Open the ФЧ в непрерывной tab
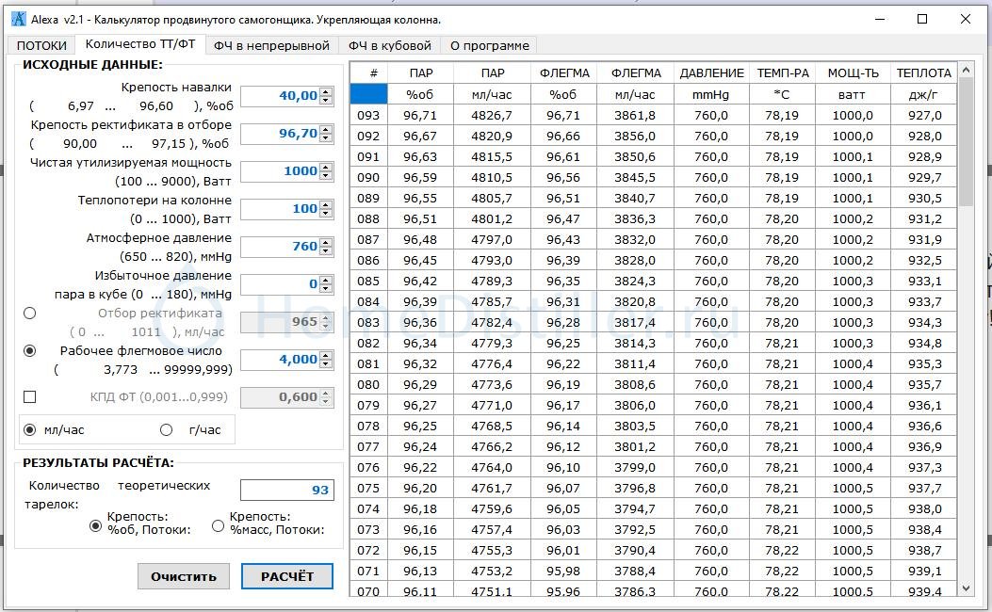 (x=271, y=45)
